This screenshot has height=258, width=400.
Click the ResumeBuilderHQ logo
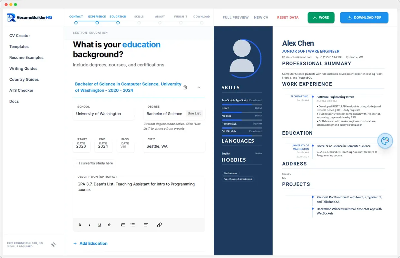tap(30, 17)
